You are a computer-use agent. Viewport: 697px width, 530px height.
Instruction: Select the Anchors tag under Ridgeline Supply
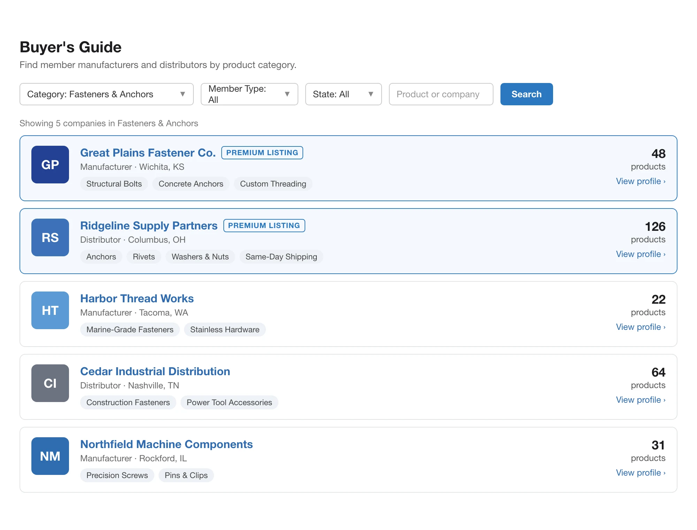pos(101,257)
